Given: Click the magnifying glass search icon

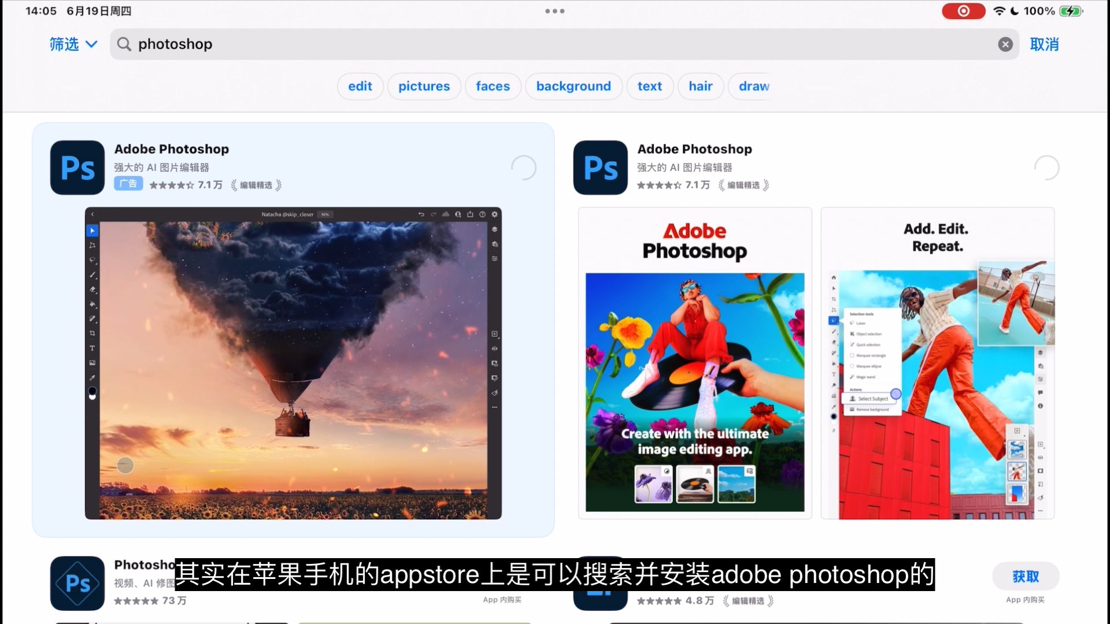Looking at the screenshot, I should (124, 44).
